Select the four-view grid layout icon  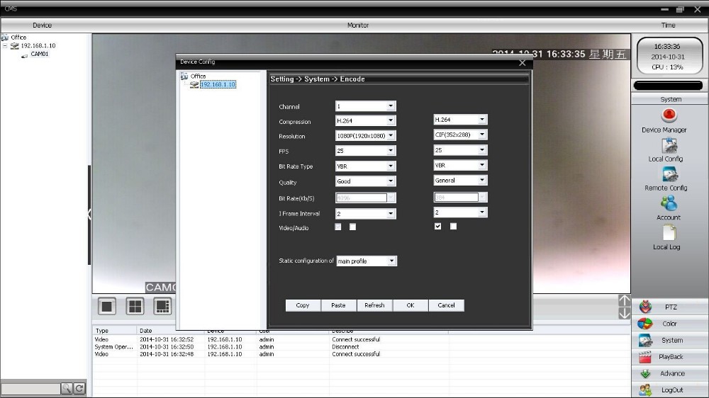(135, 306)
